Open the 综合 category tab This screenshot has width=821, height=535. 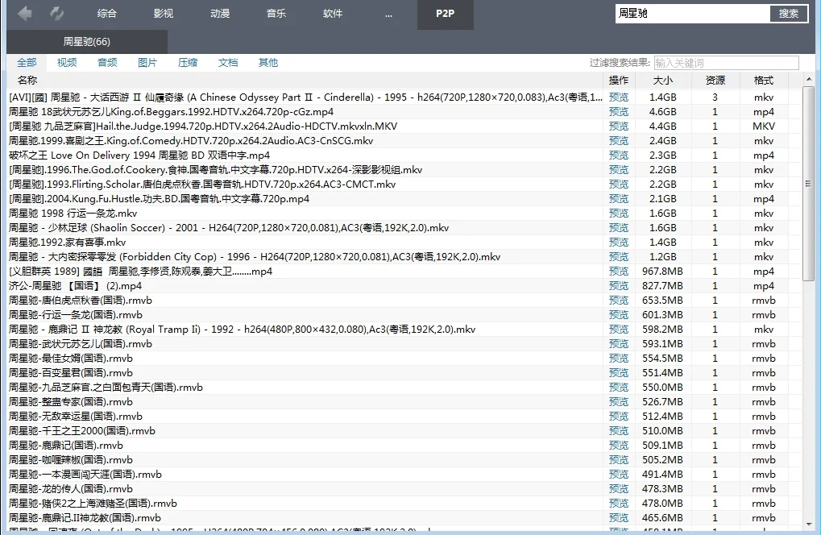click(x=108, y=14)
